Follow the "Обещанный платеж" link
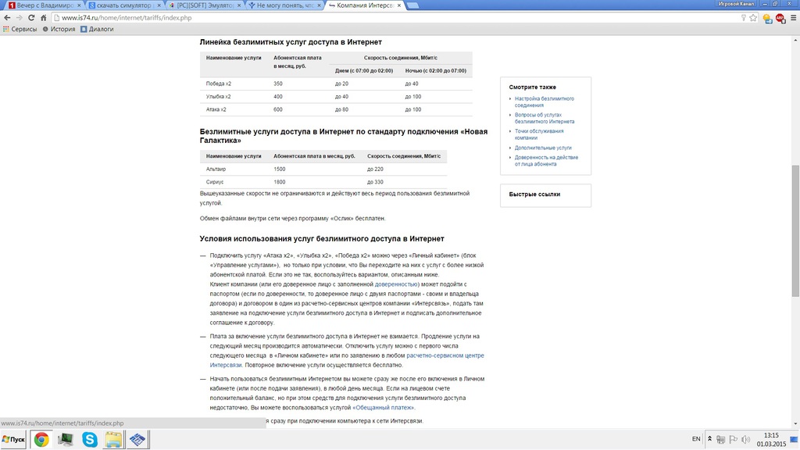 (383, 407)
